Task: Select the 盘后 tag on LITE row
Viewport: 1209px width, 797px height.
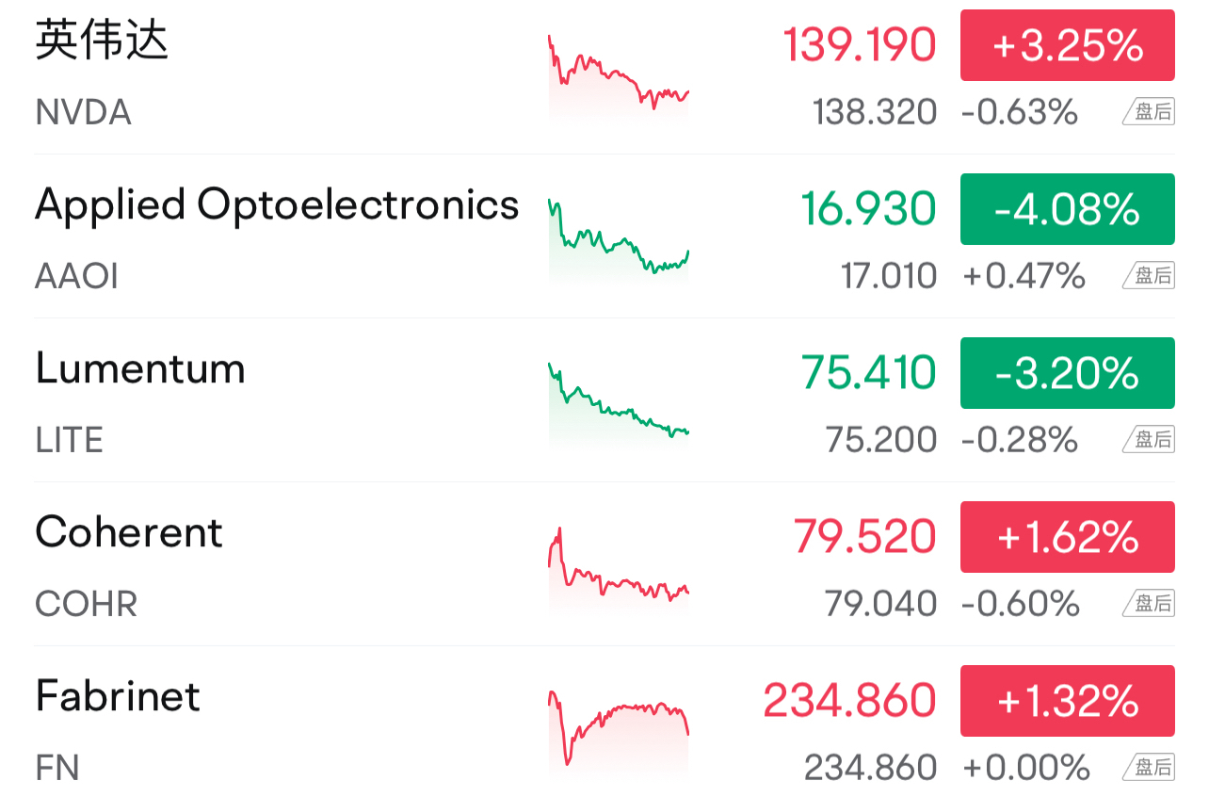Action: coord(1149,440)
